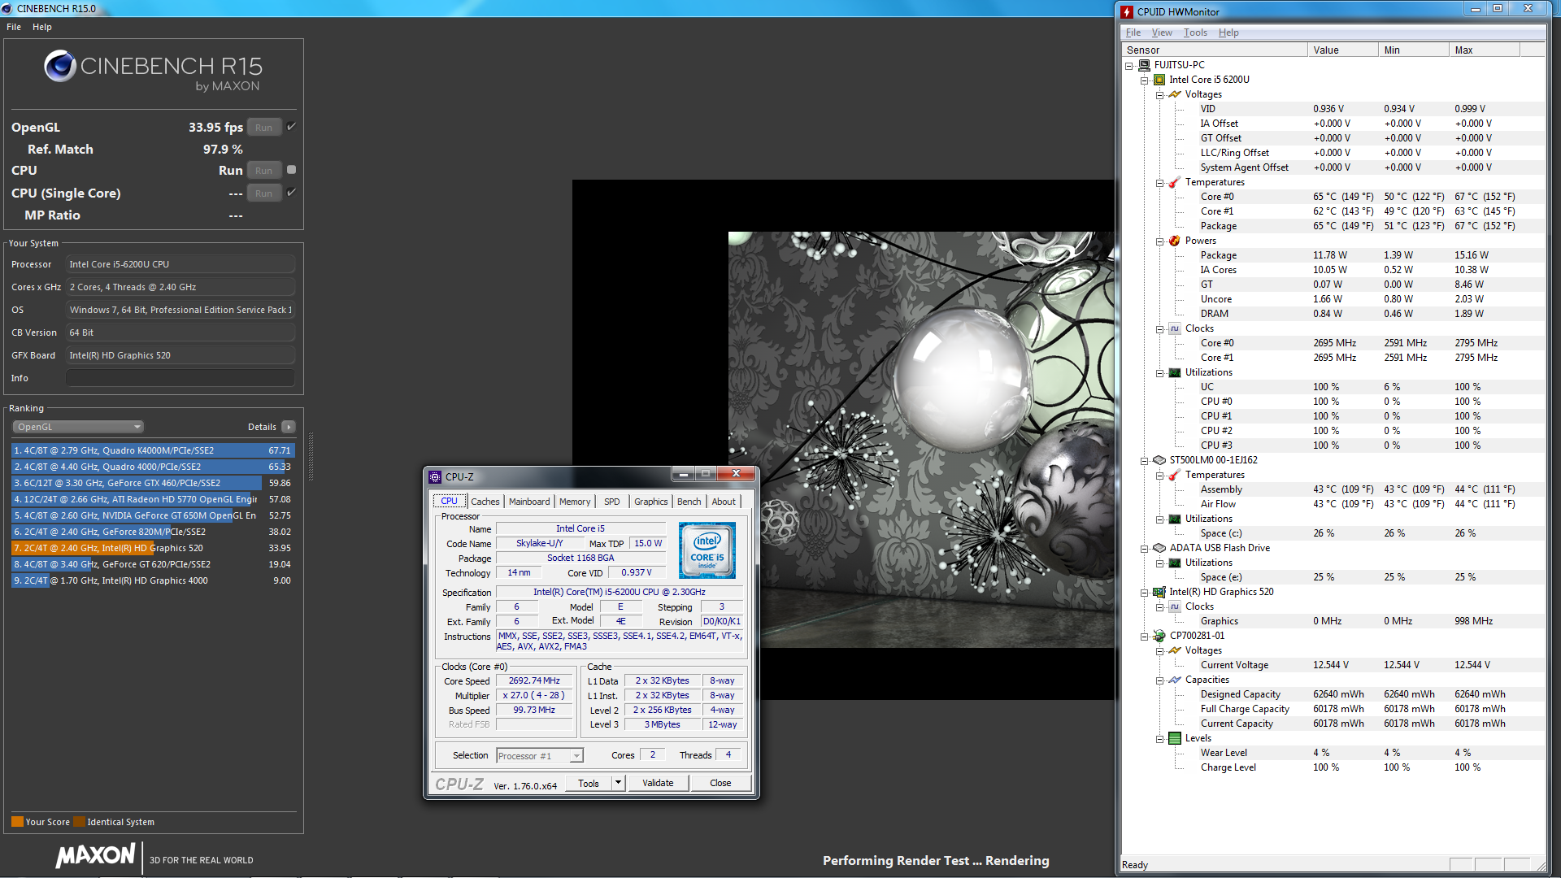Click the ST500LM0 hard drive icon
Image resolution: width=1561 pixels, height=878 pixels.
[1159, 460]
